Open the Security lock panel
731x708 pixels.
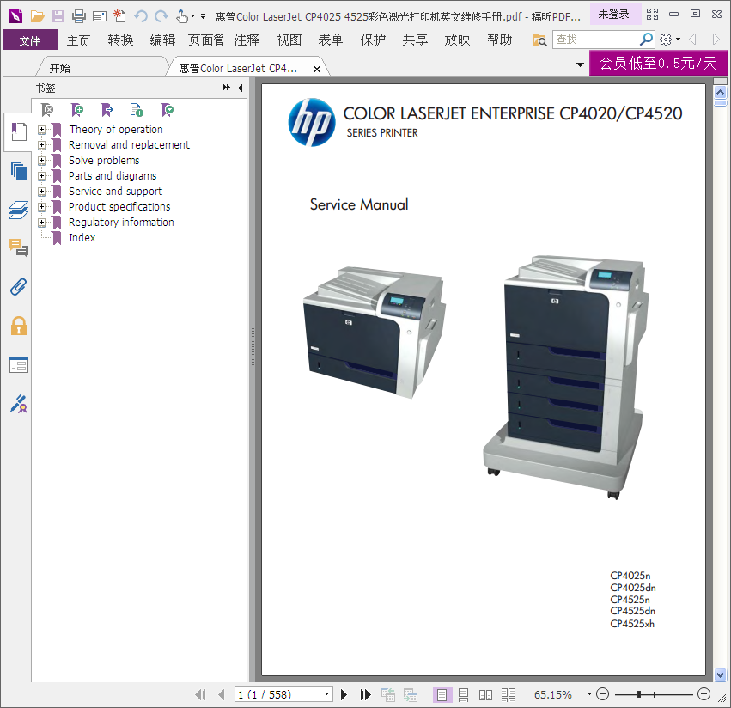pos(19,326)
